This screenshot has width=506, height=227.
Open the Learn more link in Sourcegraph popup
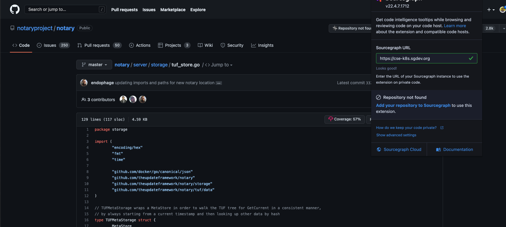(x=455, y=26)
